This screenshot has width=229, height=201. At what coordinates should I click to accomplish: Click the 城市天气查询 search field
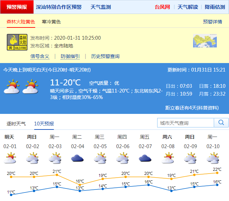click(186, 123)
